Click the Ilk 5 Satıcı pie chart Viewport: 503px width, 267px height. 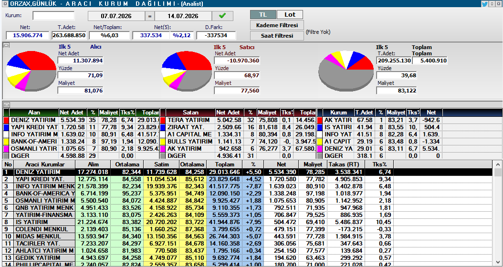[187, 71]
